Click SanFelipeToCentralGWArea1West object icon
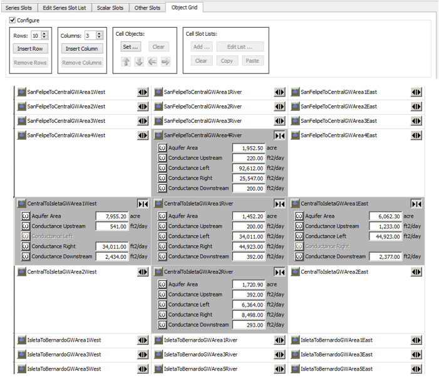439x378 pixels. [22, 92]
